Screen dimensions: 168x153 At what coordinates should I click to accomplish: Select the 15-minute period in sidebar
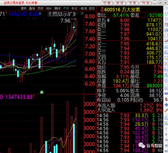pos(166,140)
